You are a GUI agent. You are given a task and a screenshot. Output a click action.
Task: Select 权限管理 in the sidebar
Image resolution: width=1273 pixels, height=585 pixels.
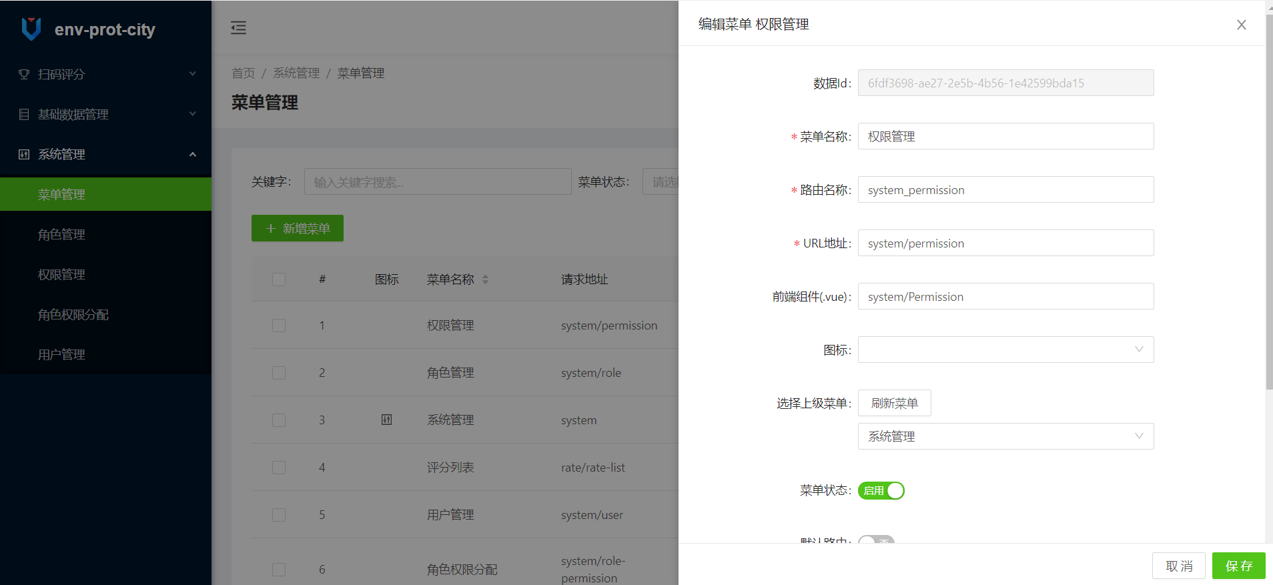click(x=105, y=274)
